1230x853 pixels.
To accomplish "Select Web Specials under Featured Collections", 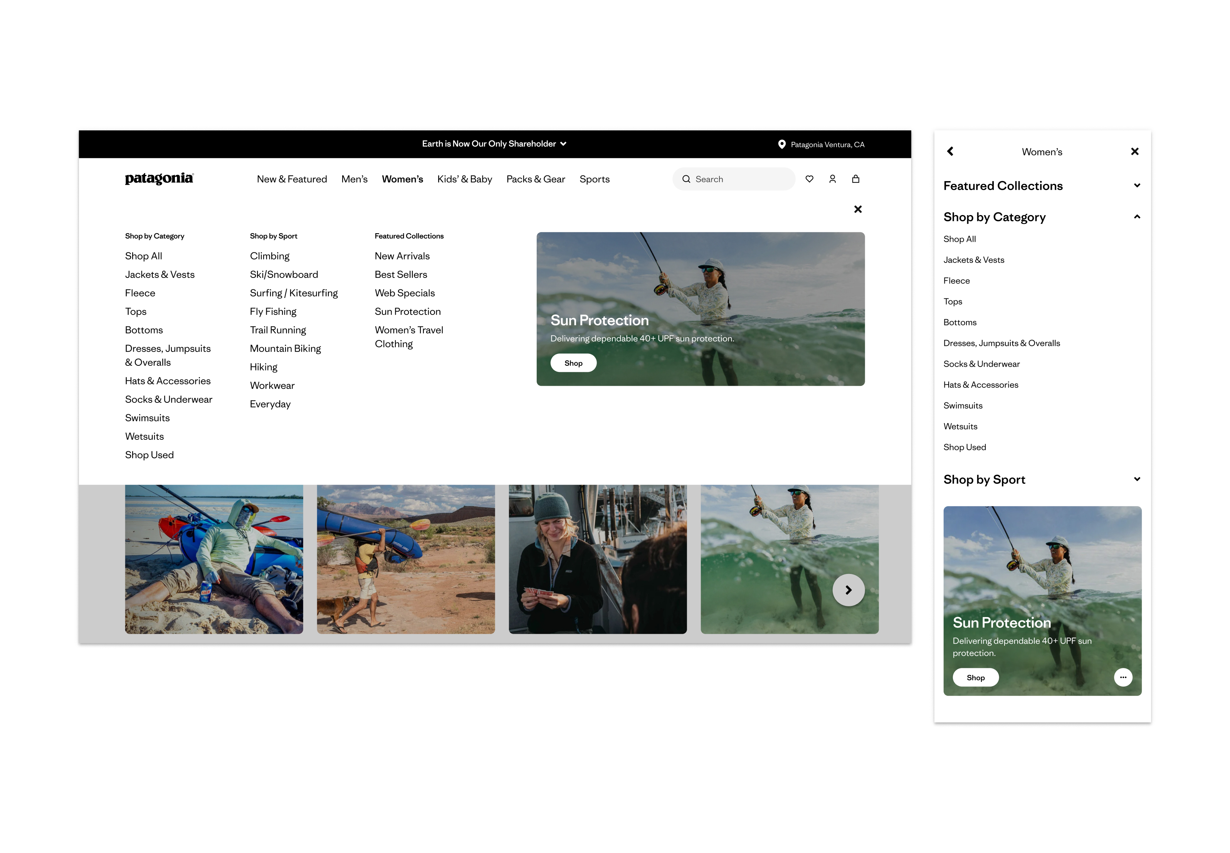I will (405, 293).
